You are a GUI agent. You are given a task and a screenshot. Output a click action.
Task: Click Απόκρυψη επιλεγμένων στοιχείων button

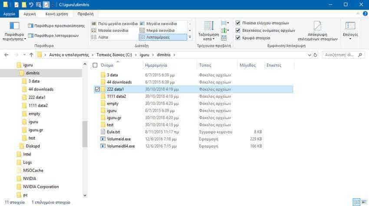[x=317, y=31]
